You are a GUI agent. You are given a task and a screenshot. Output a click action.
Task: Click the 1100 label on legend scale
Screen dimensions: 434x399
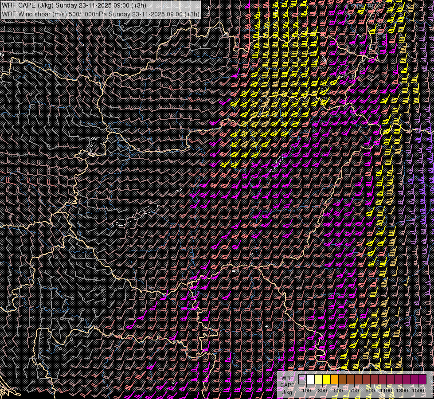[386, 391]
